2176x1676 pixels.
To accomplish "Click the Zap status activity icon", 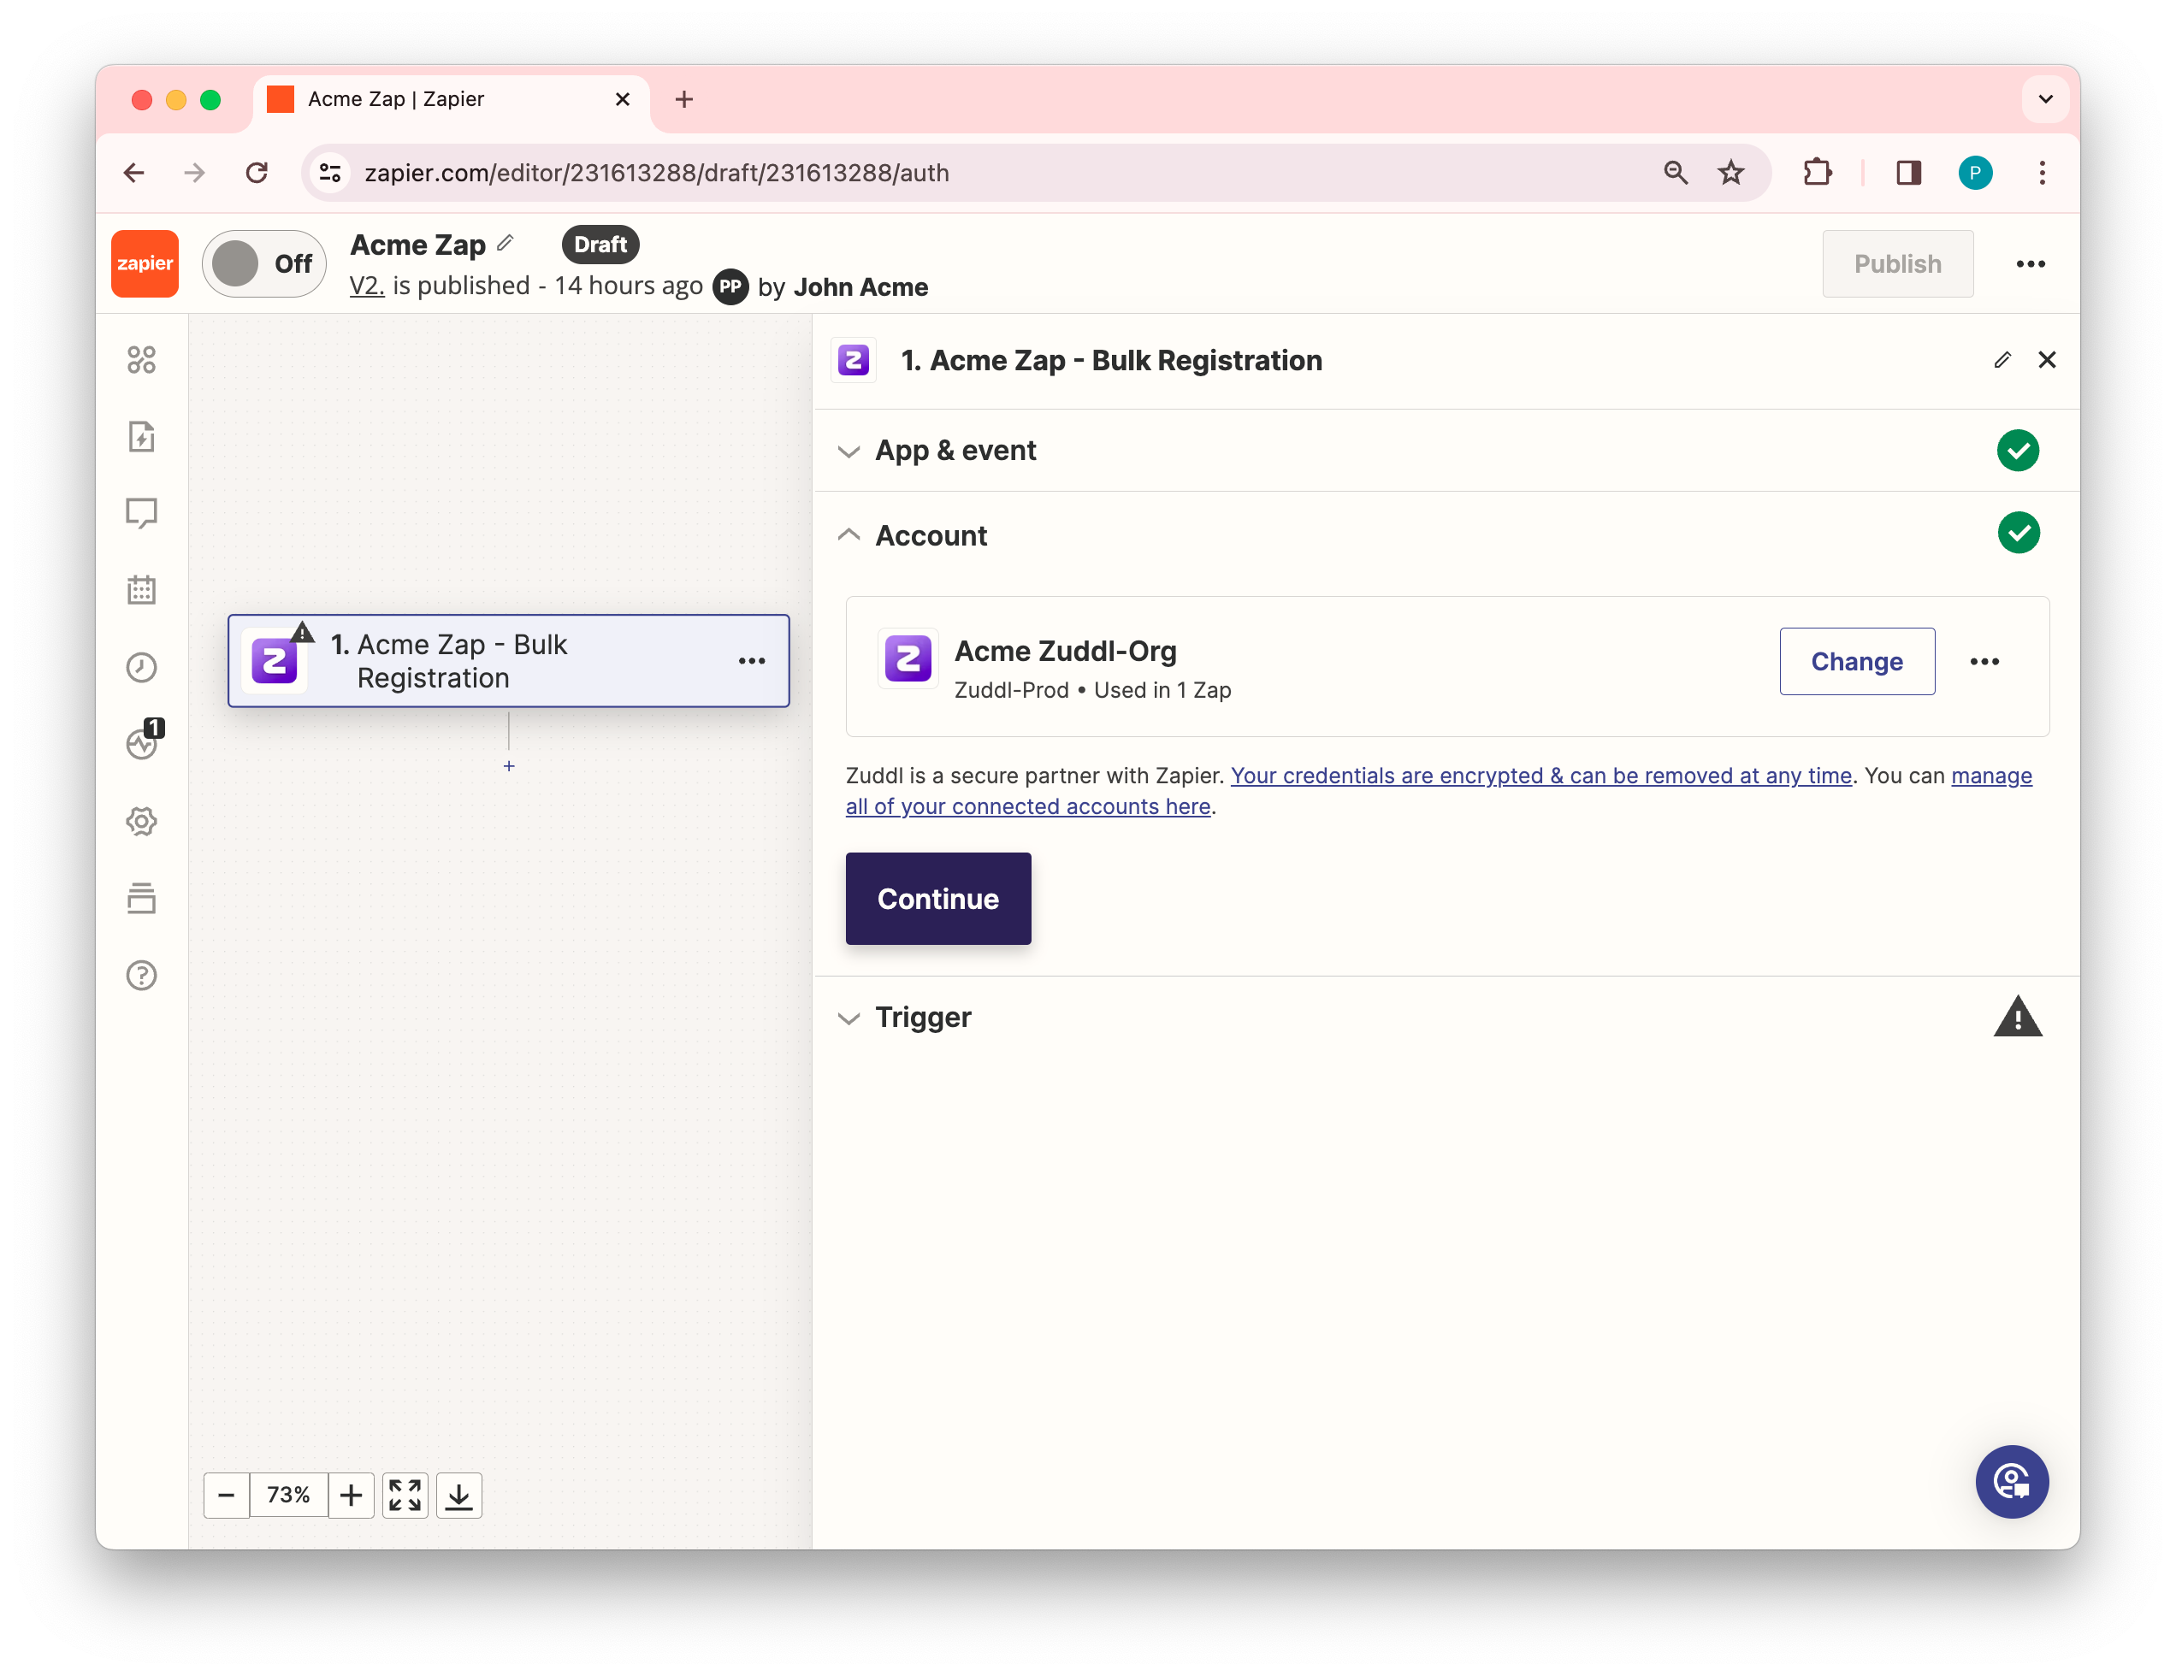I will pyautogui.click(x=141, y=744).
